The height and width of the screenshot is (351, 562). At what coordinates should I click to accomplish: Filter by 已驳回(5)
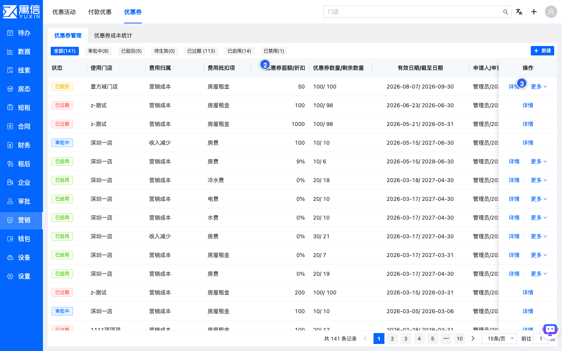tap(132, 51)
